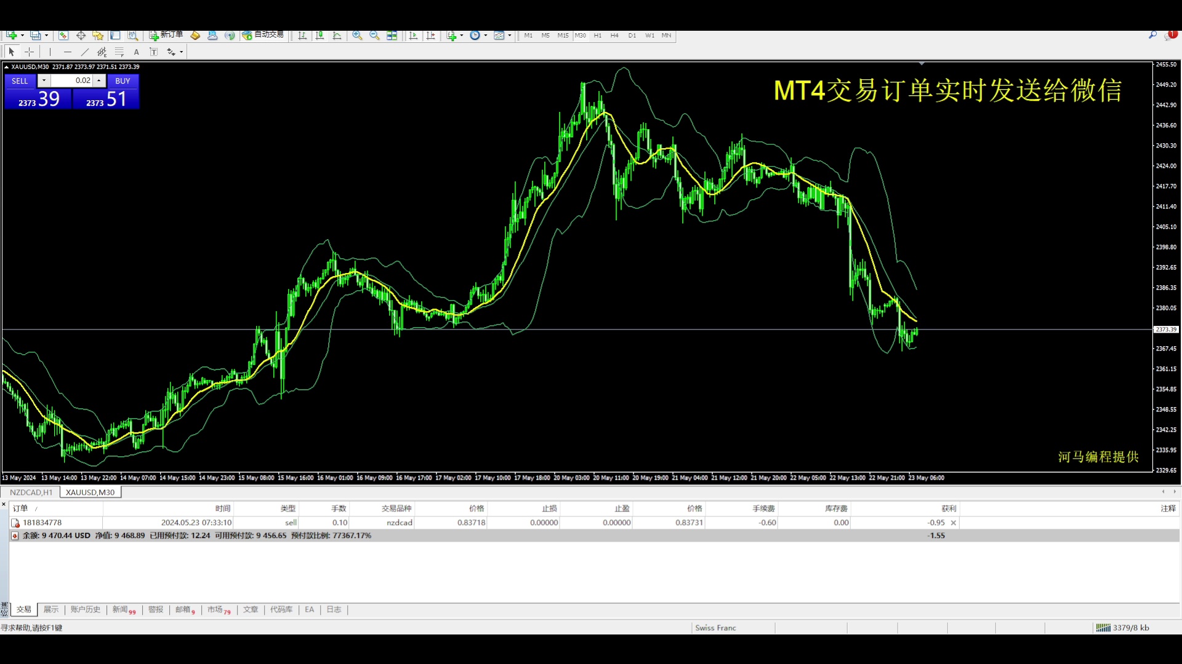
Task: Click the search magnifier icon
Action: click(1152, 36)
